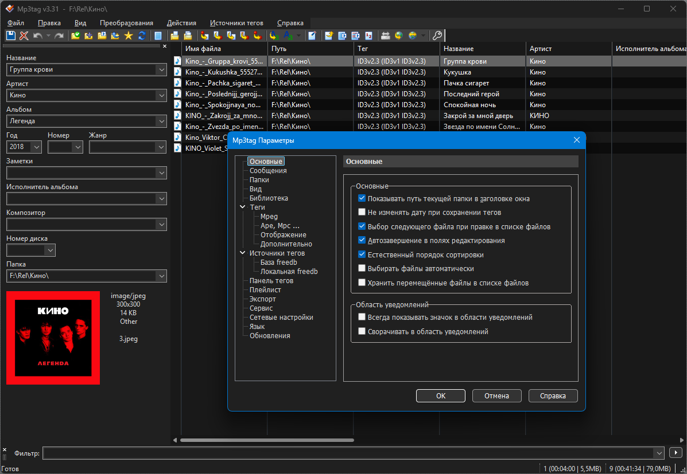Click the export yellow-arrow note icon
The width and height of the screenshot is (687, 474).
pyautogui.click(x=329, y=36)
